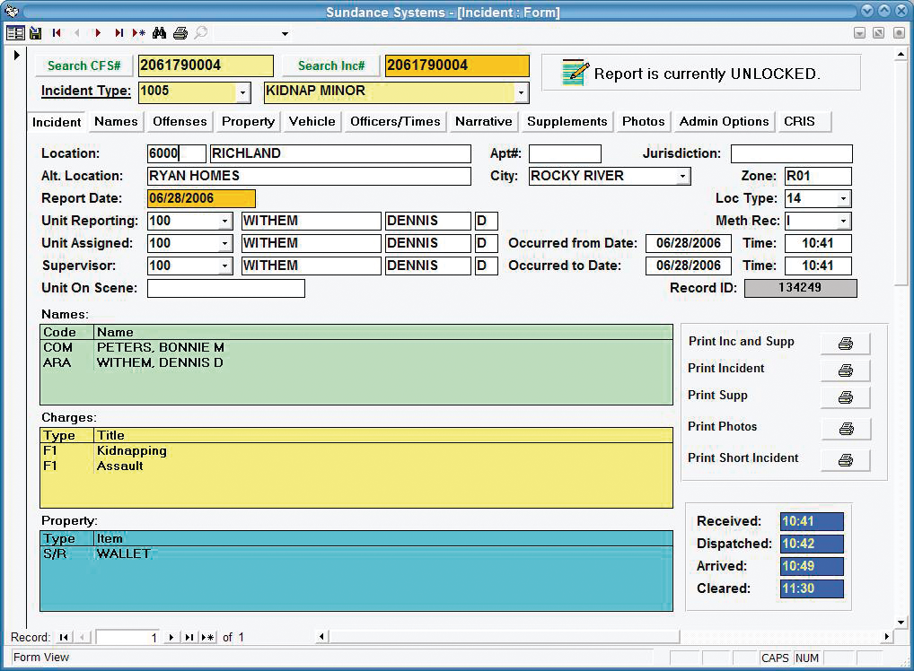Click printer icon beside Print Photos
The image size is (914, 671).
845,429
